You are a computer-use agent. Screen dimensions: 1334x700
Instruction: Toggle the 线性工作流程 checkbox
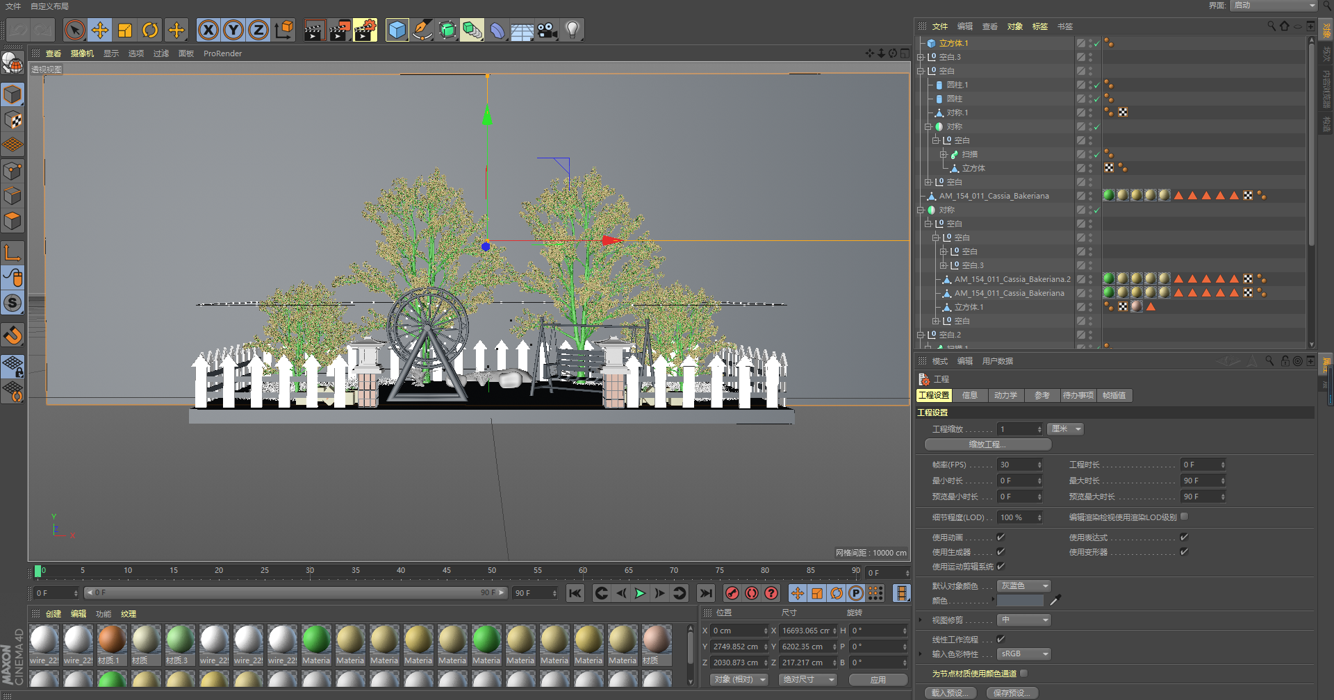coord(1000,640)
